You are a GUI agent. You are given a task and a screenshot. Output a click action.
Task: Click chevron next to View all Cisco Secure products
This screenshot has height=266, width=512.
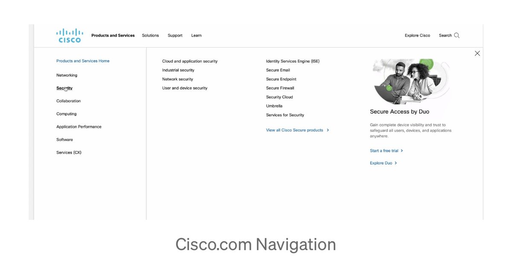point(328,130)
